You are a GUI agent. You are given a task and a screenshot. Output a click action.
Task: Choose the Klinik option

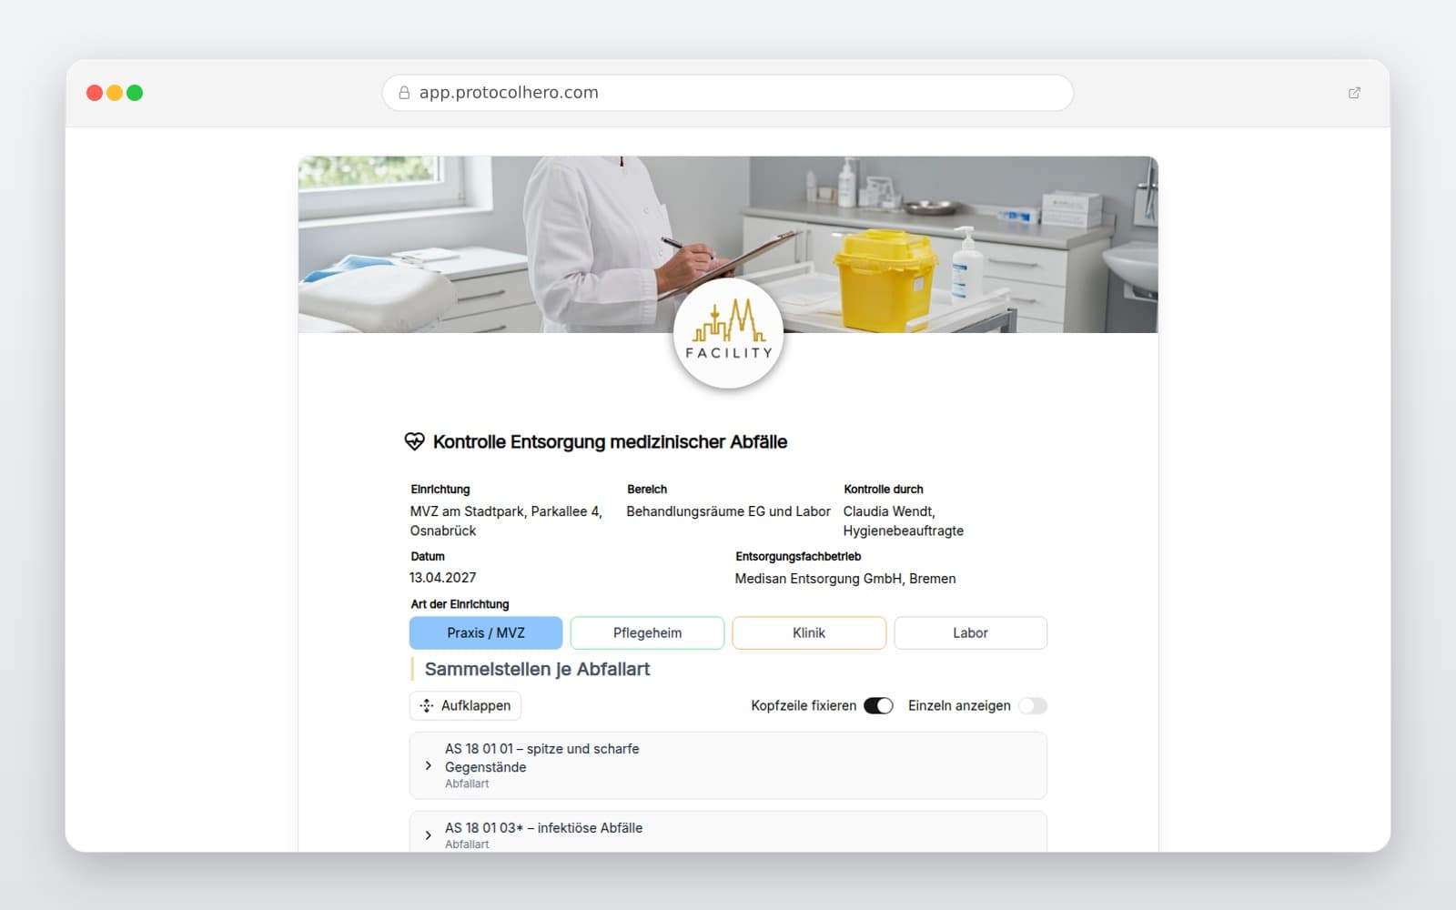coord(809,632)
